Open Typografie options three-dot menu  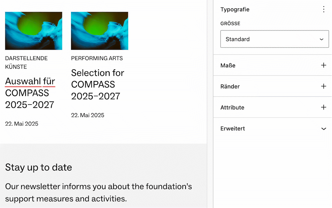point(324,9)
